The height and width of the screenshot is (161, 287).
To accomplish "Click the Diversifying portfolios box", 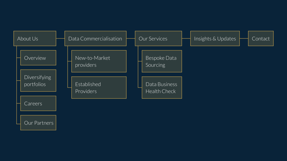I will click(x=38, y=80).
